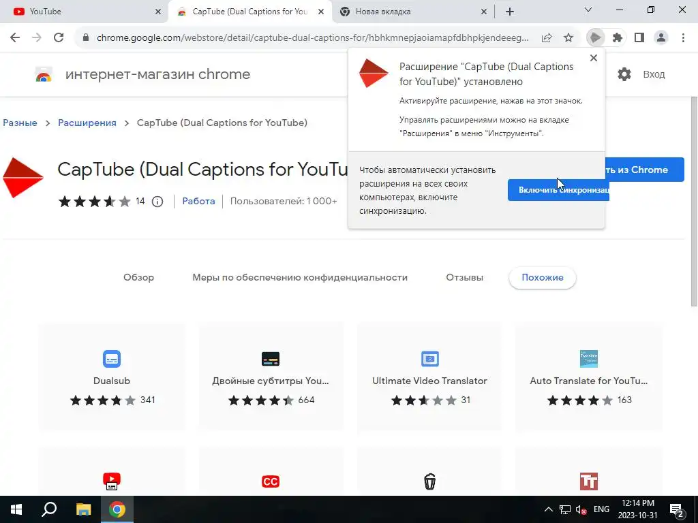View site info via the lock icon
This screenshot has height=523, width=698.
(86, 38)
